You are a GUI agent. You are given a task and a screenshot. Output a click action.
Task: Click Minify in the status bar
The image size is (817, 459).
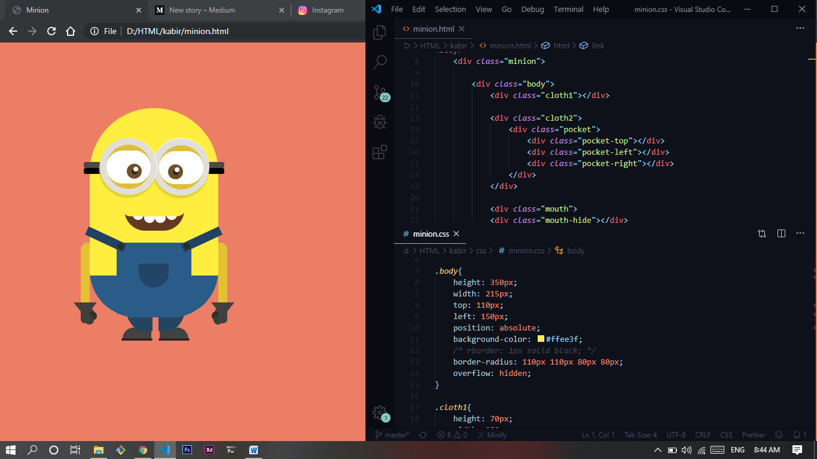point(492,435)
